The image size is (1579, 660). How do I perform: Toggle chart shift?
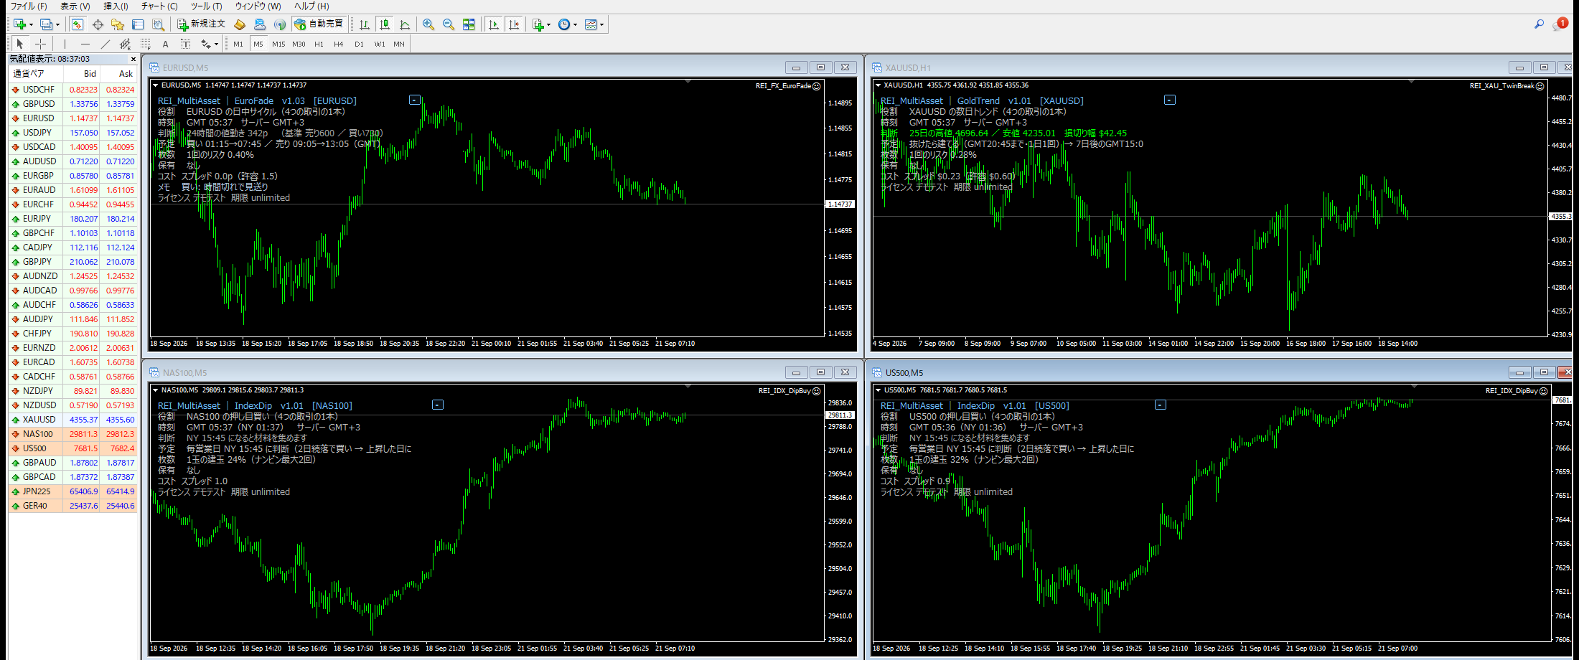[x=514, y=24]
